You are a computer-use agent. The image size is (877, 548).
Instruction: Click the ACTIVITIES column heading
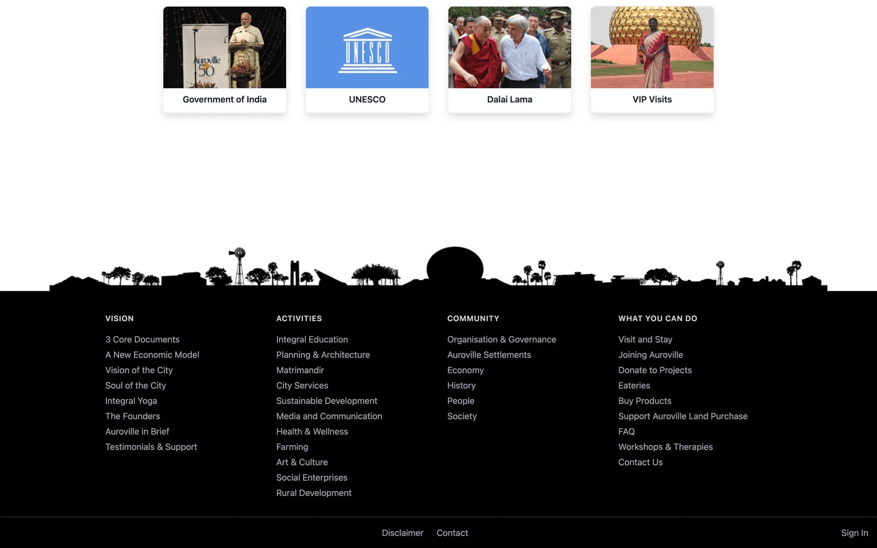(x=299, y=318)
